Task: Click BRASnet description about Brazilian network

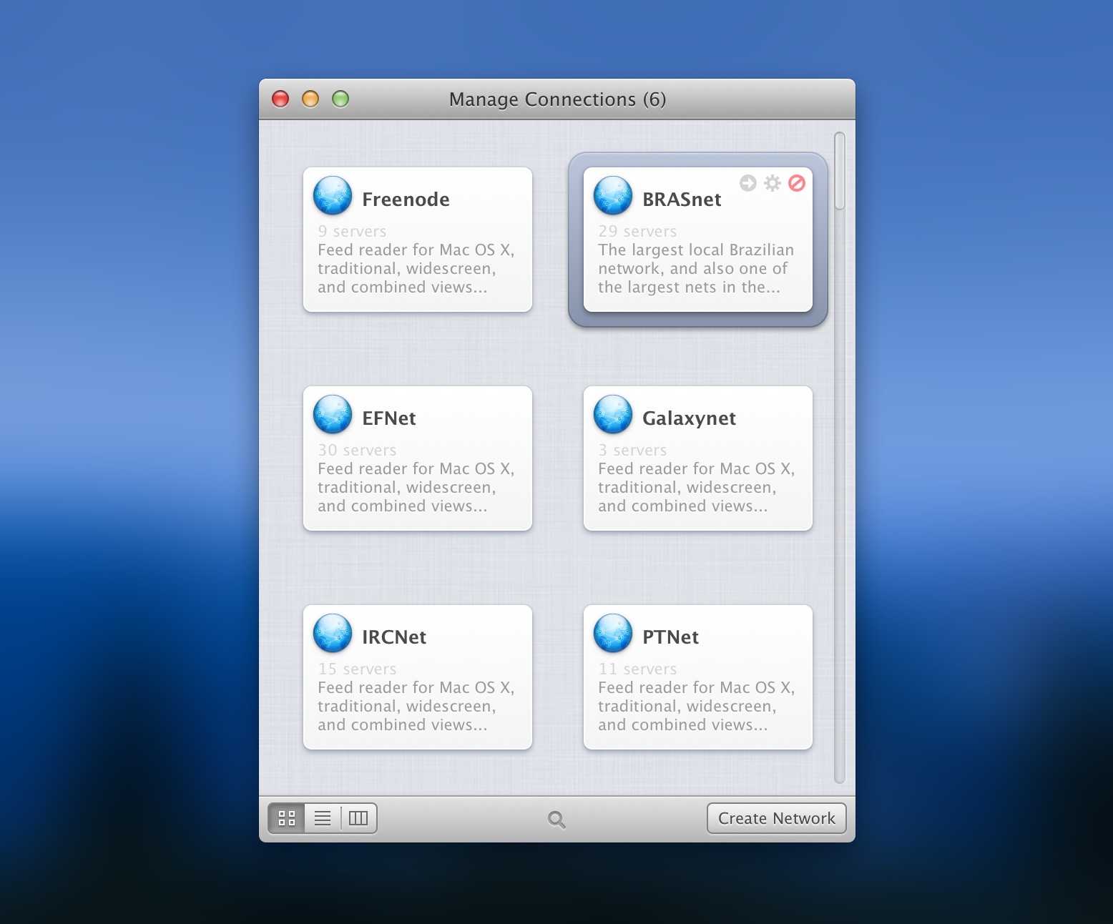Action: click(696, 268)
